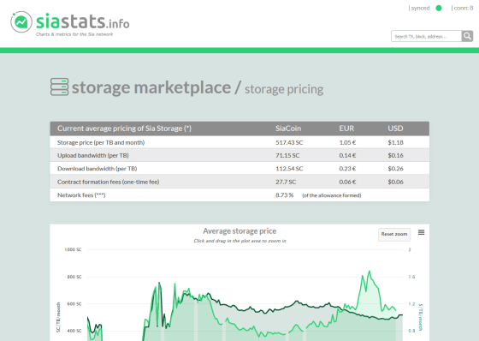The image size is (479, 341).
Task: Click the '0.23 €' value
Action: tap(347, 169)
